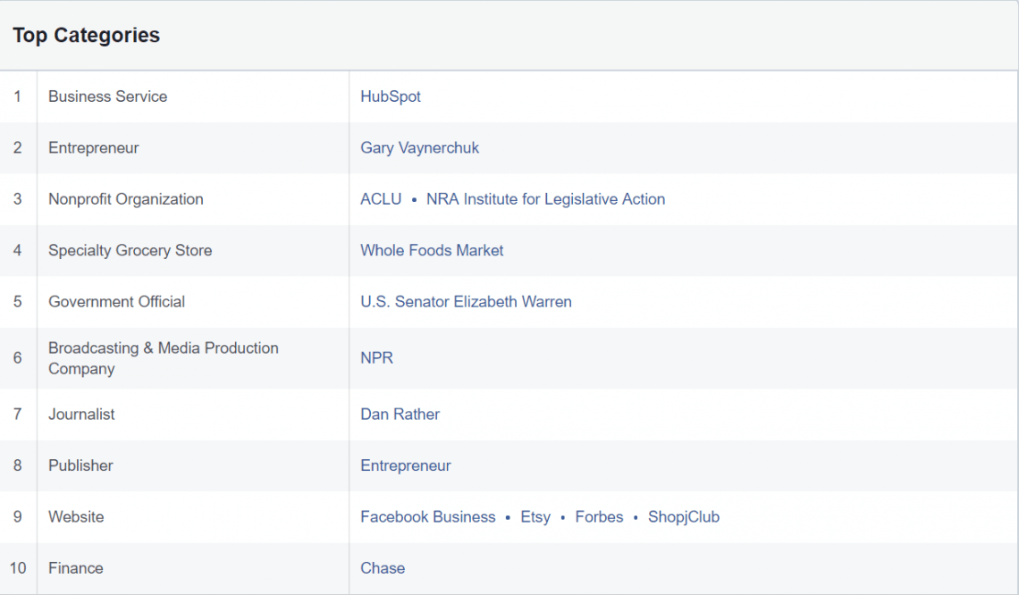Open NRA Institute for Legislative Action
This screenshot has width=1019, height=595.
pyautogui.click(x=546, y=198)
